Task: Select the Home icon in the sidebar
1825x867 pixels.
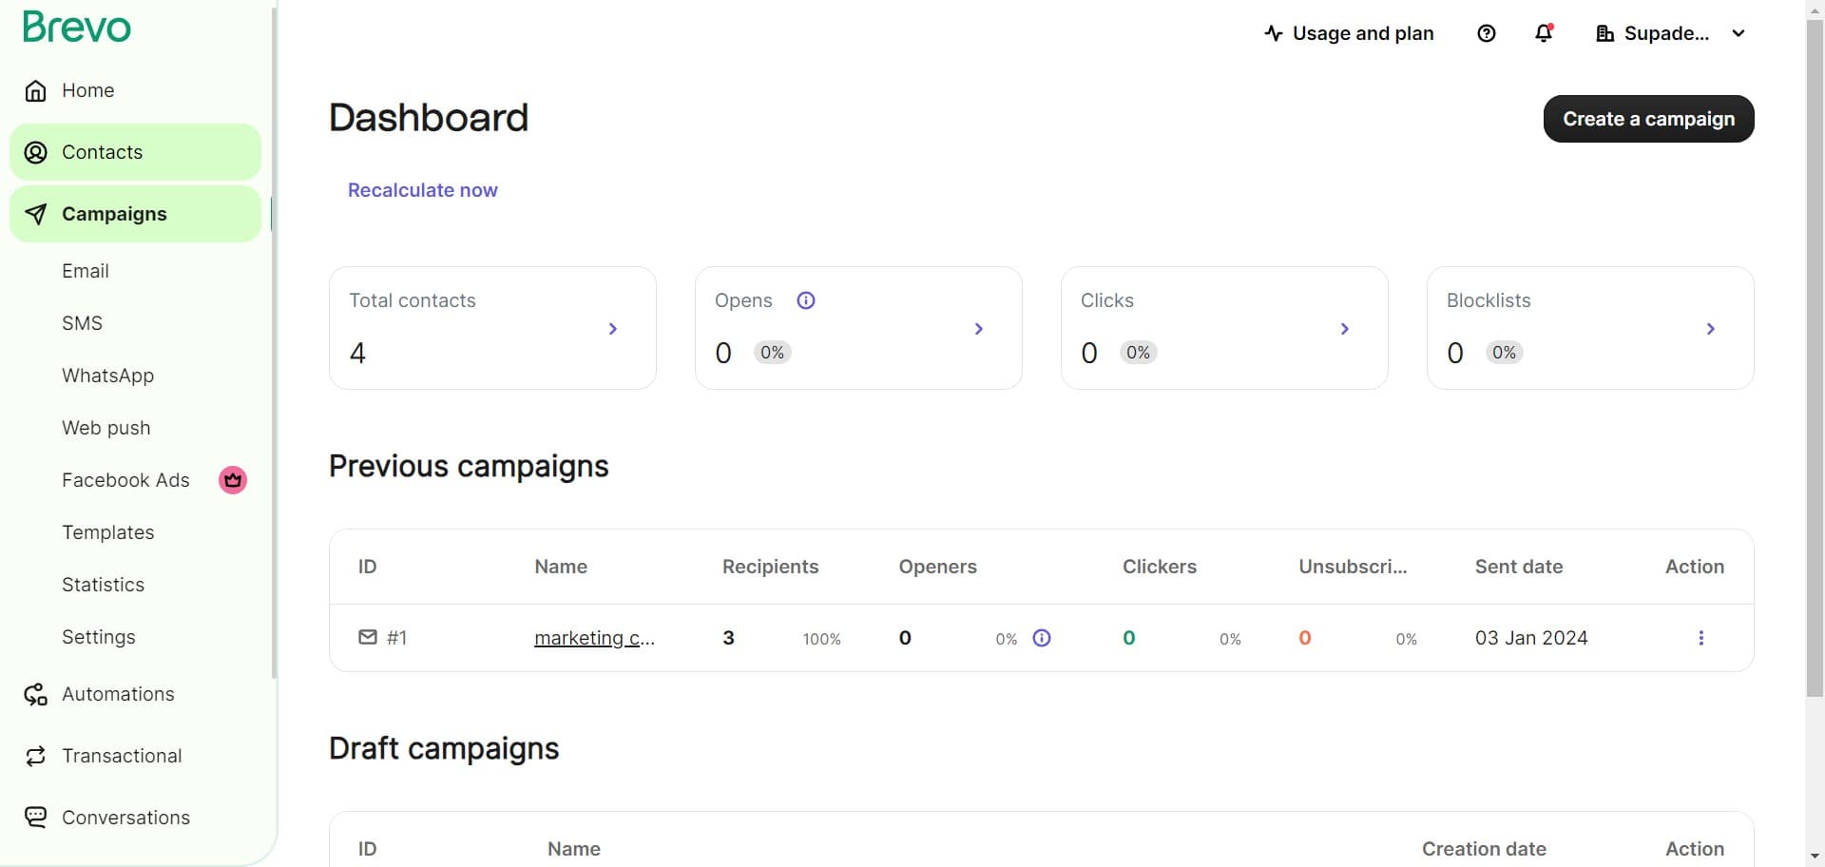Action: click(35, 90)
